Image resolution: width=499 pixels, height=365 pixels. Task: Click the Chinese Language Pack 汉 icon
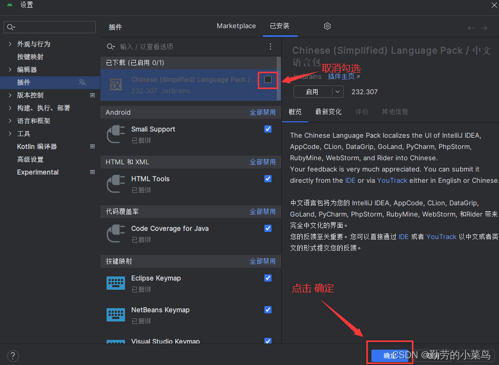click(115, 85)
